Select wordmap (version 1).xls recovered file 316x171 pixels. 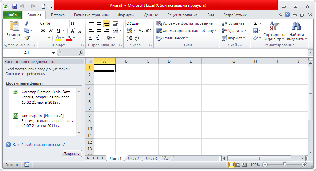coord(44,97)
